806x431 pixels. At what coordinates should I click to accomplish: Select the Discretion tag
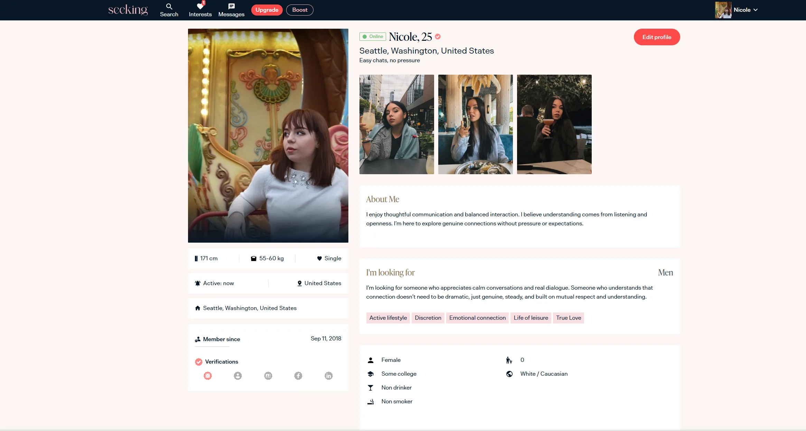(x=428, y=318)
